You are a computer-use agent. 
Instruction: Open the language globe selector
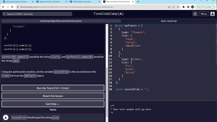point(195,14)
